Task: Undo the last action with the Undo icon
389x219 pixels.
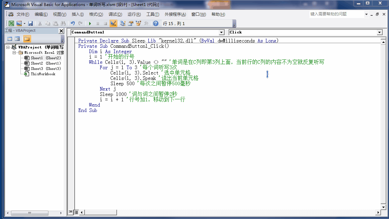Action: point(73,23)
